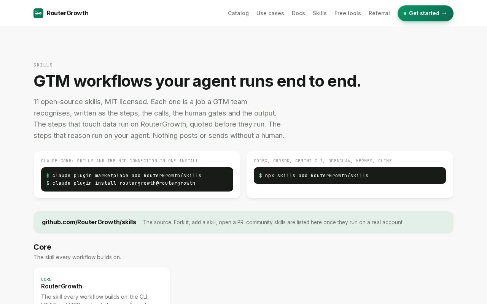487x304 pixels.
Task: Open the RouterGrowth brand name link
Action: click(67, 13)
